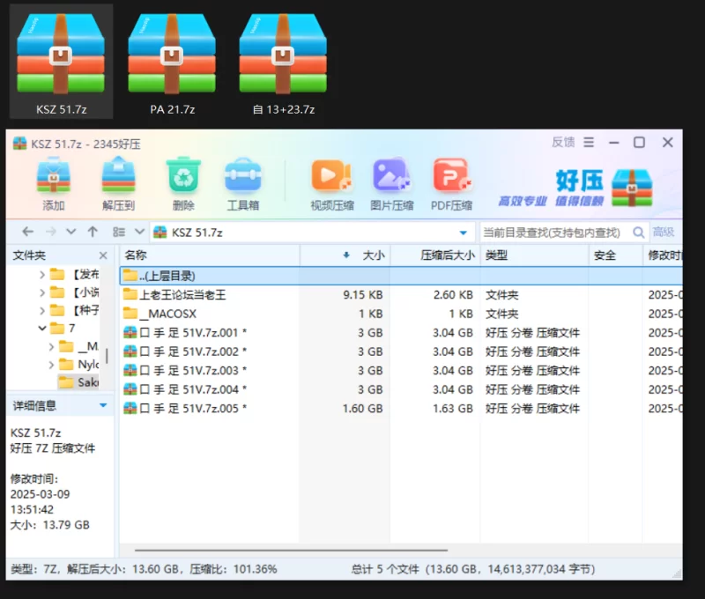This screenshot has width=705, height=599.
Task: Open navigation history dropdown chevron
Action: point(71,232)
